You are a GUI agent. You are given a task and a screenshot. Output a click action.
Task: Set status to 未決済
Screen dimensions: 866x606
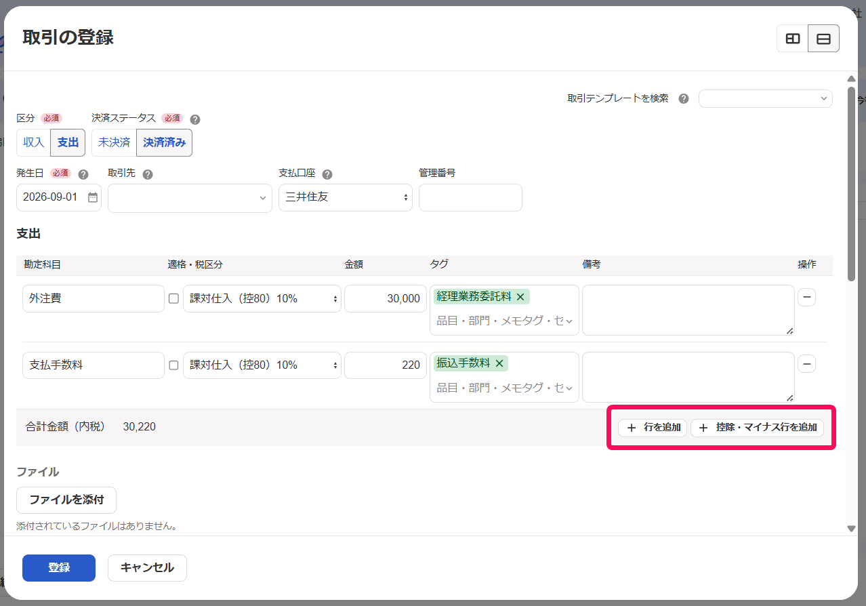114,142
